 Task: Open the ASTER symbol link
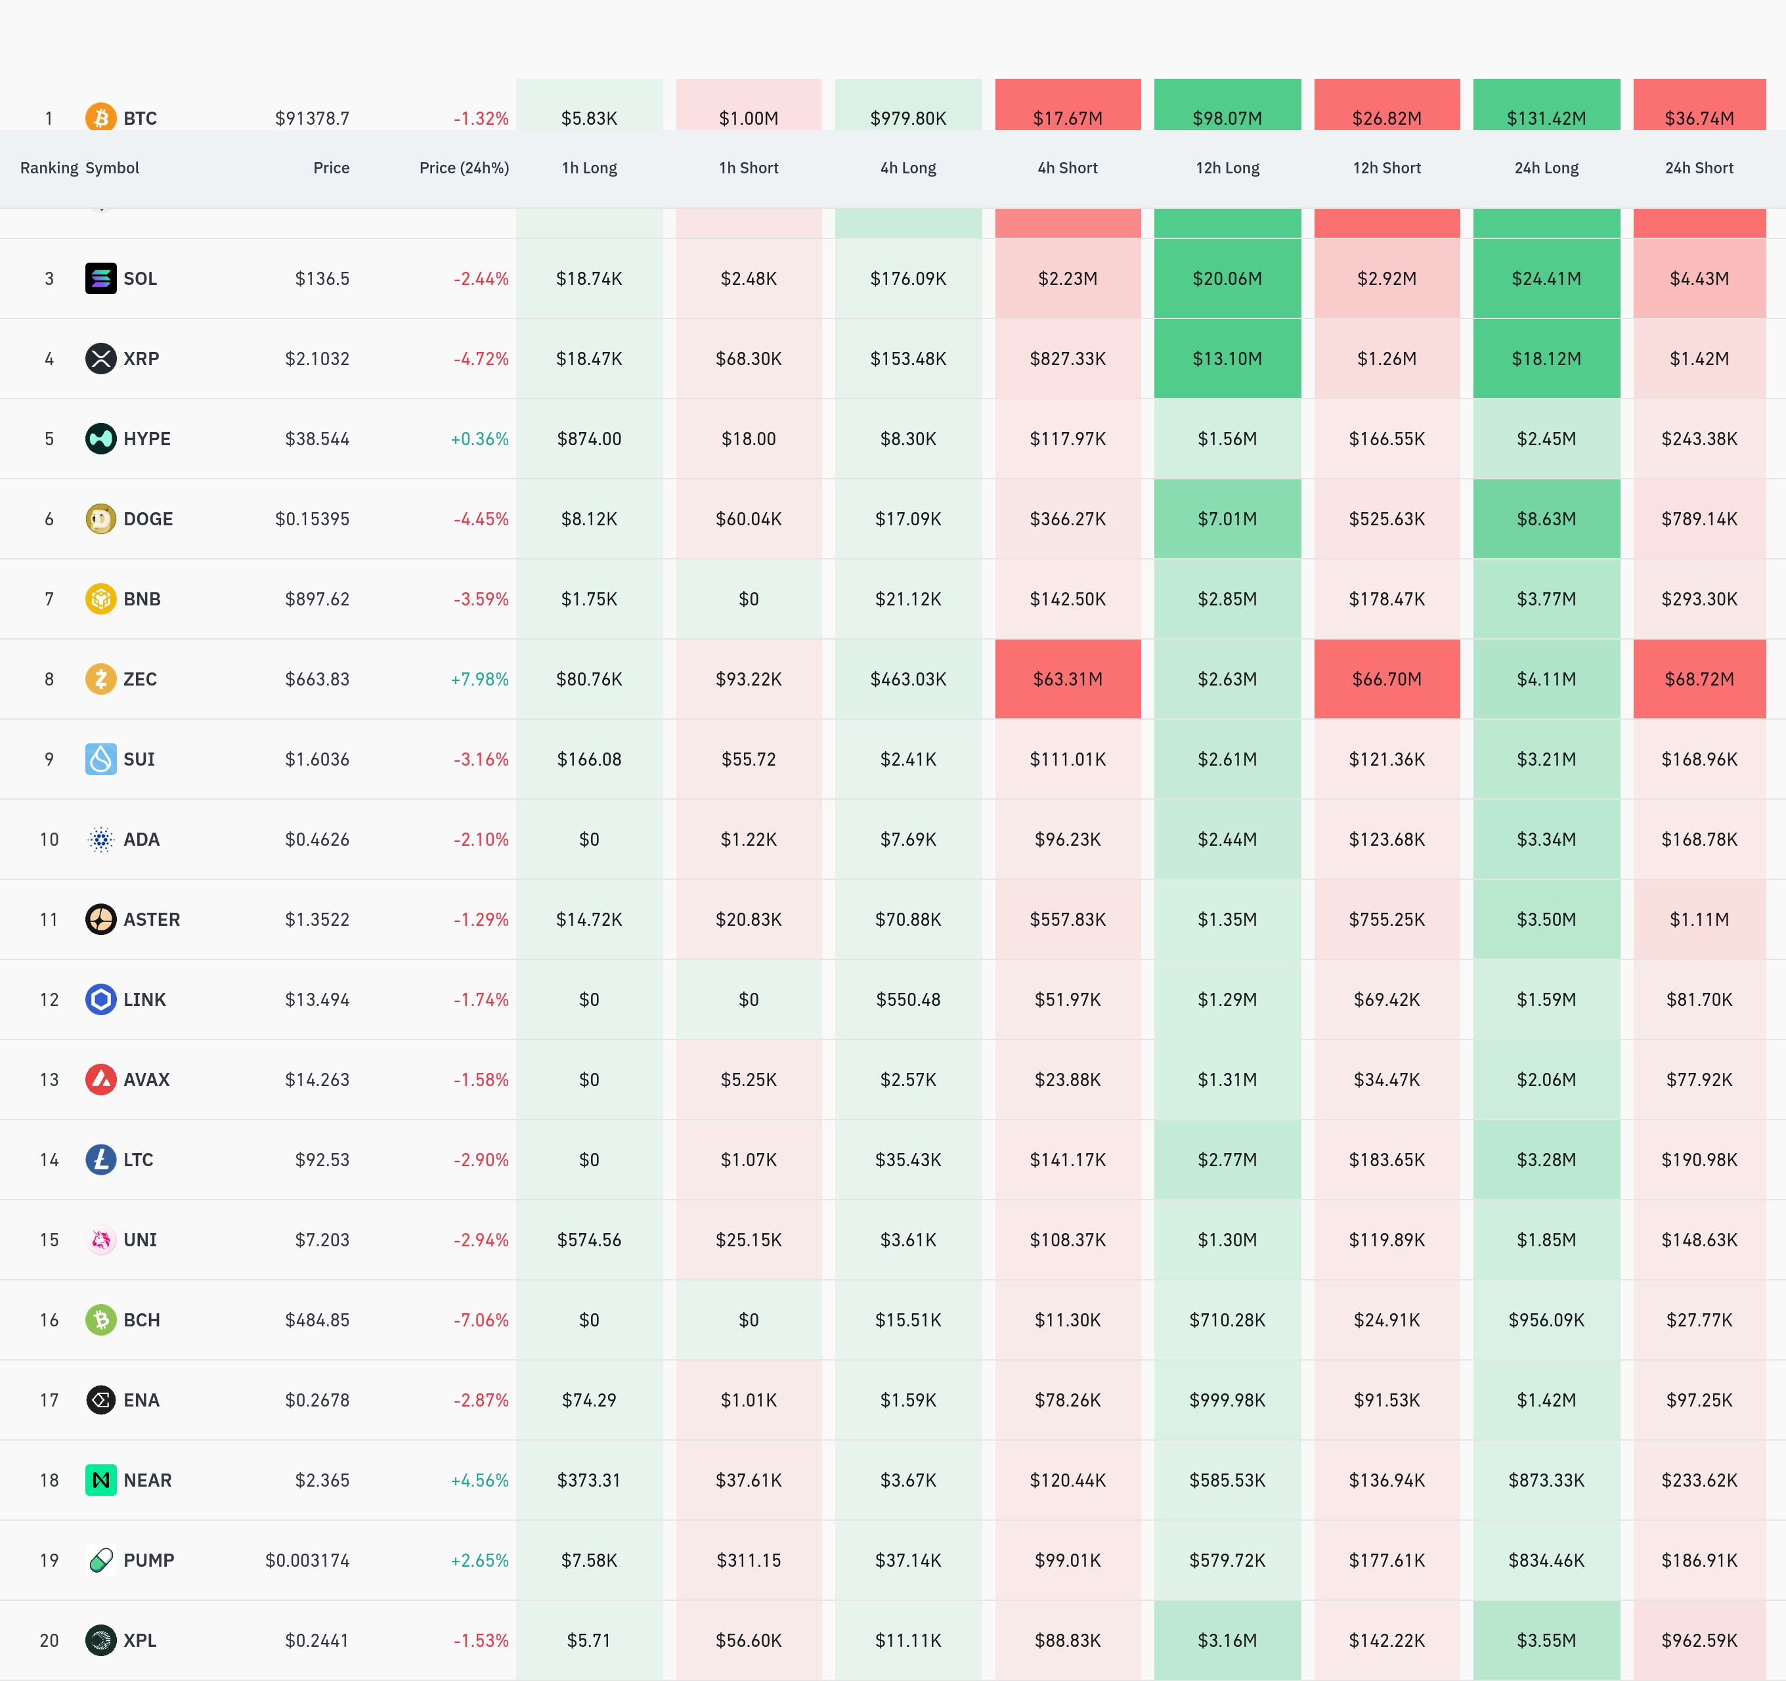(x=151, y=919)
